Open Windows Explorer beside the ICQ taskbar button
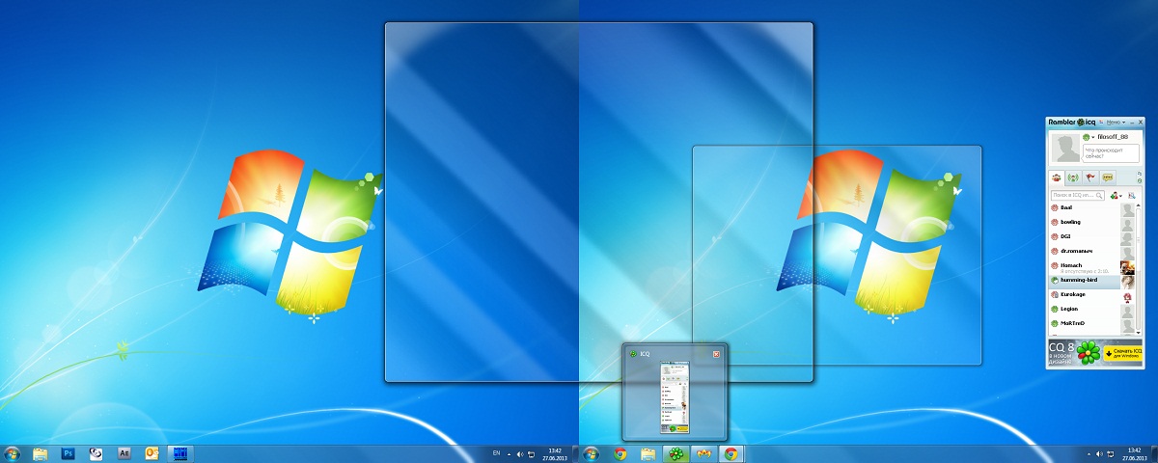 pos(648,452)
